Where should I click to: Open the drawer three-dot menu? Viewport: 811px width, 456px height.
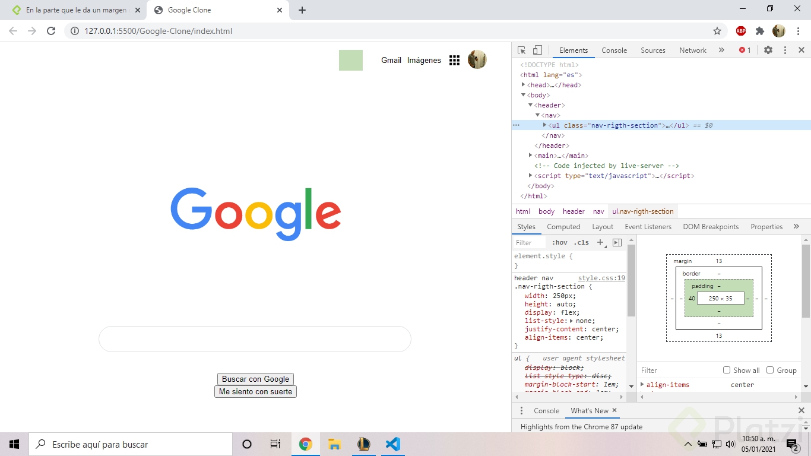[521, 411]
